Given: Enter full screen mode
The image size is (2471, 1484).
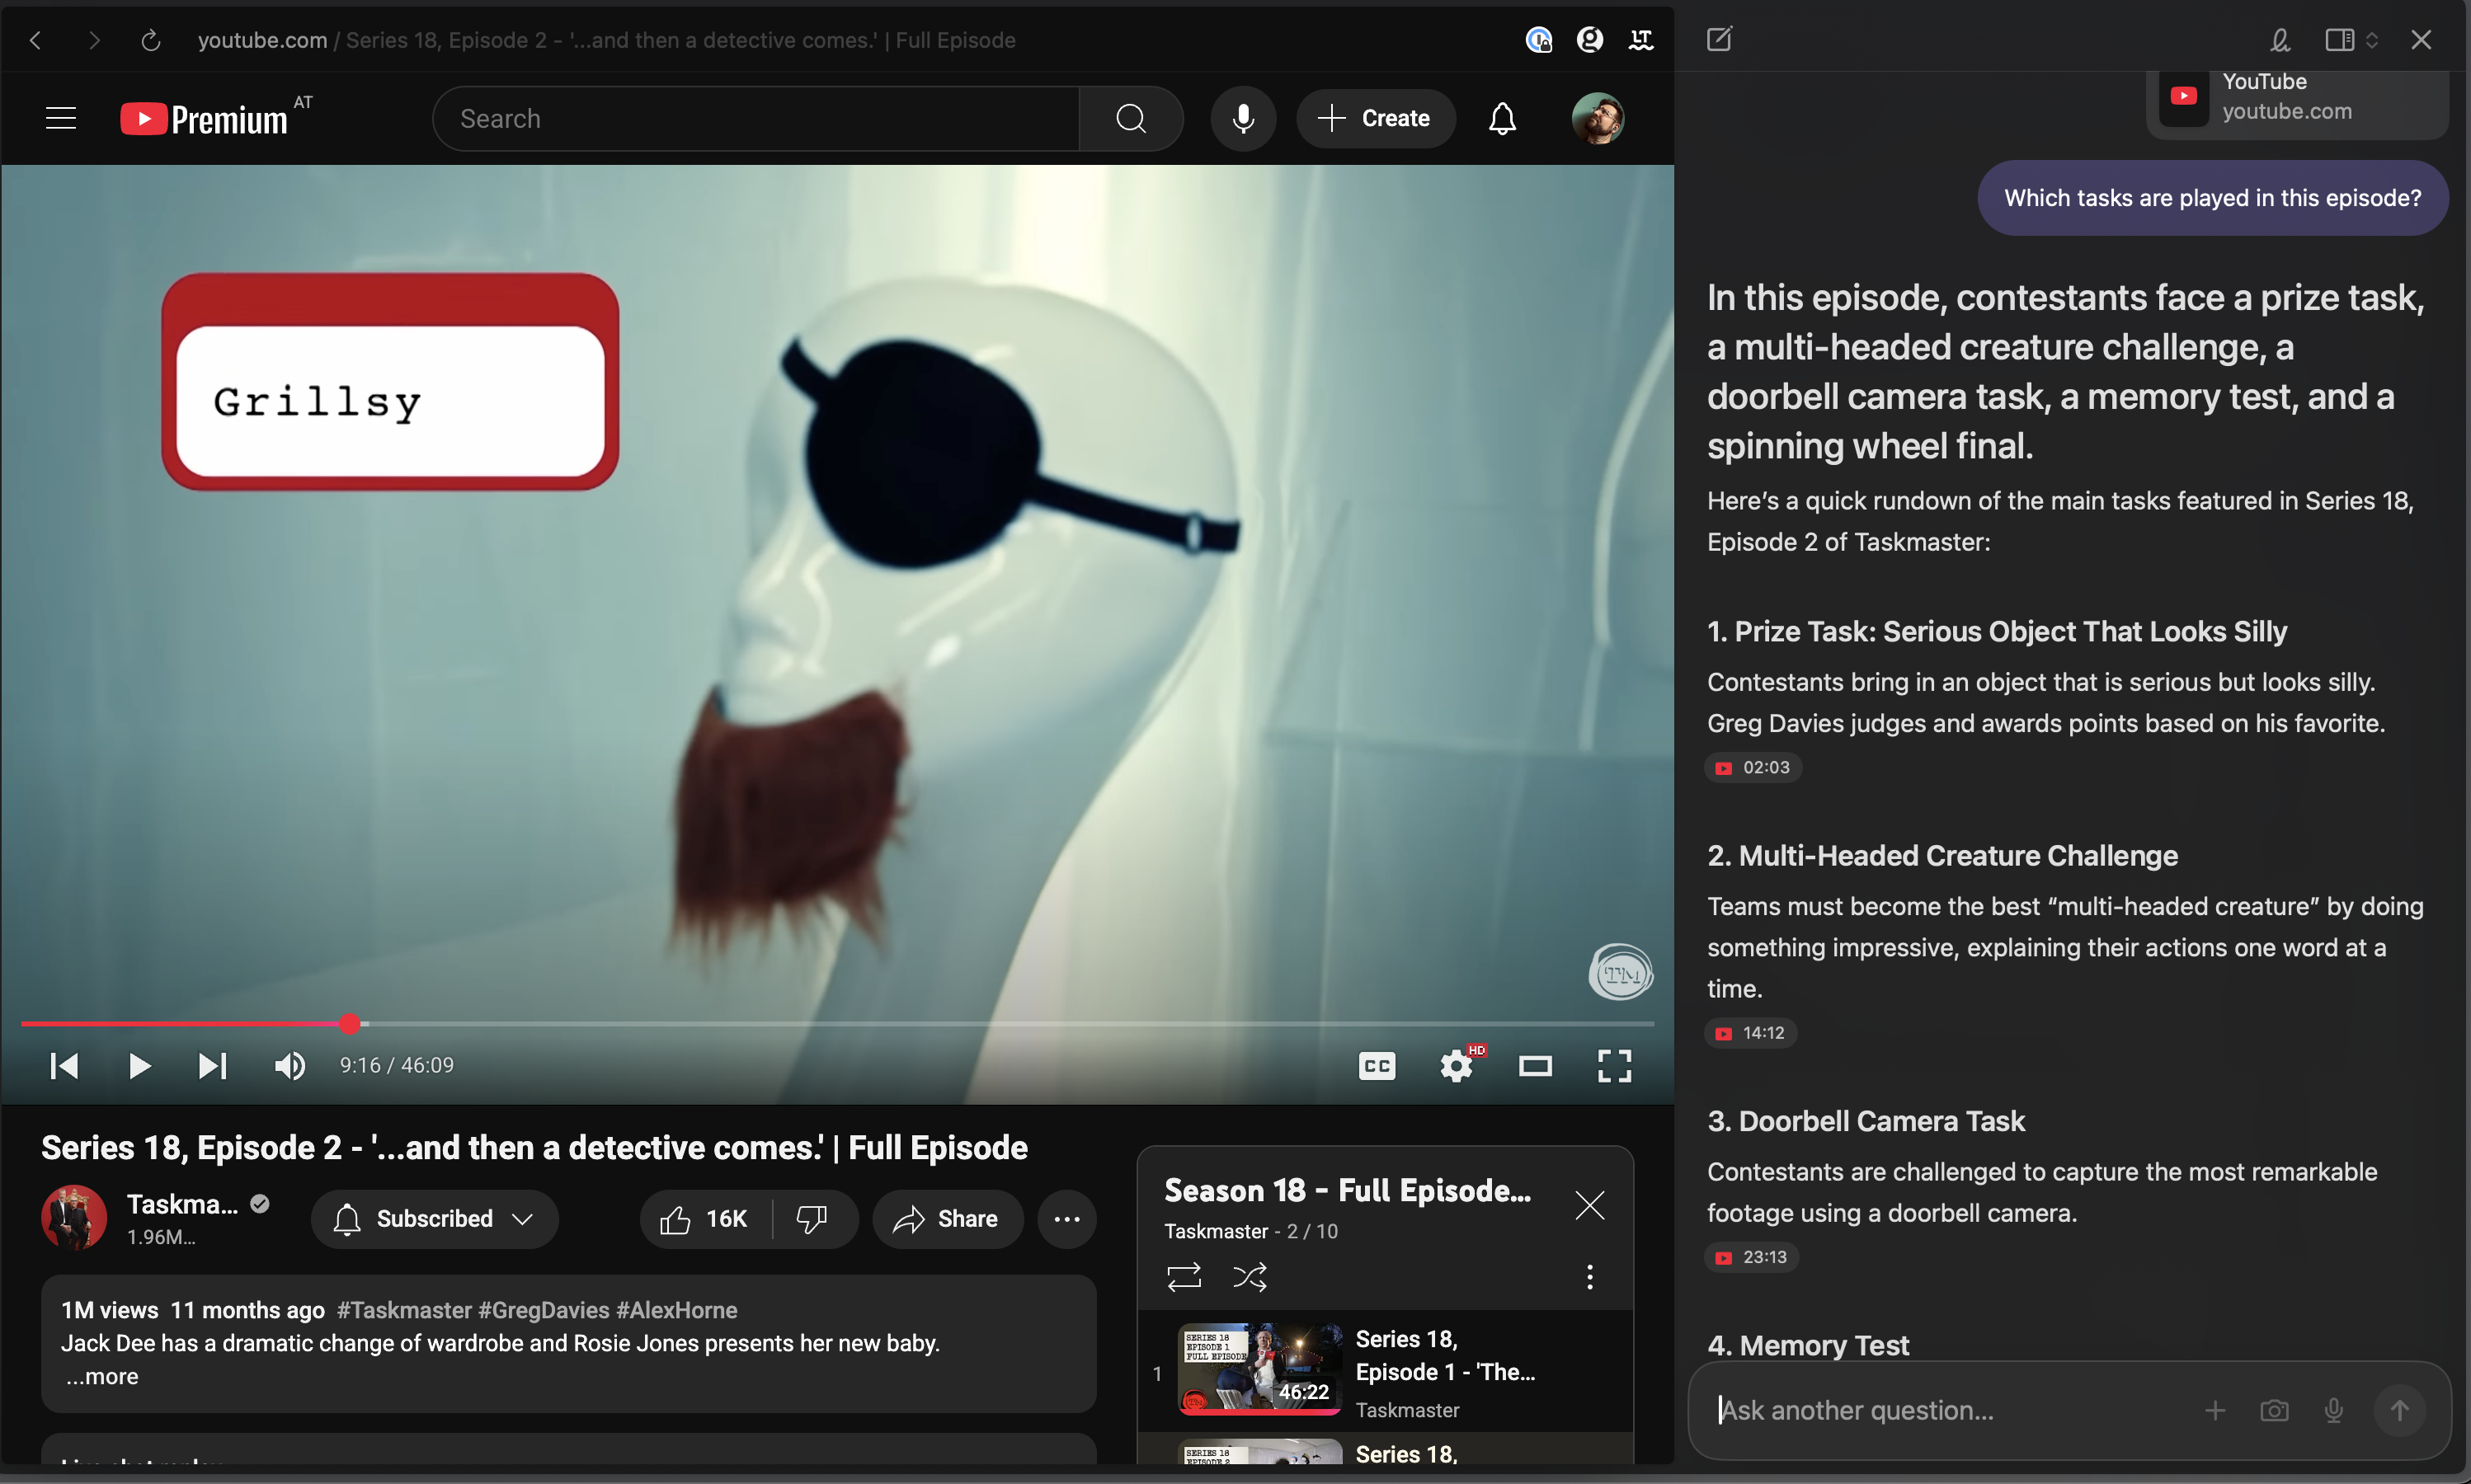Looking at the screenshot, I should coord(1615,1066).
